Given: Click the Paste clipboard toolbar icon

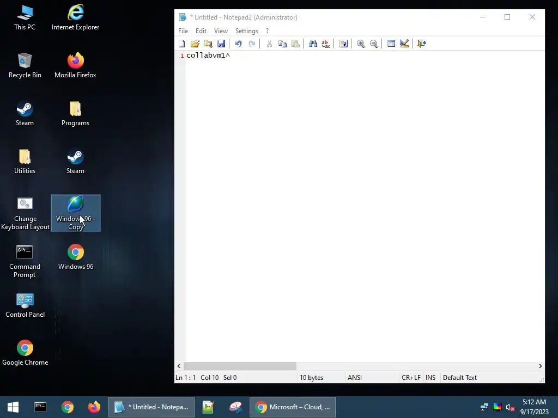Looking at the screenshot, I should tap(295, 44).
